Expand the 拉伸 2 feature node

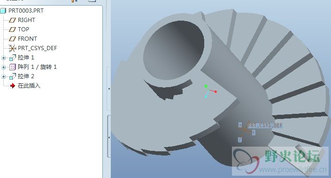tap(3, 76)
